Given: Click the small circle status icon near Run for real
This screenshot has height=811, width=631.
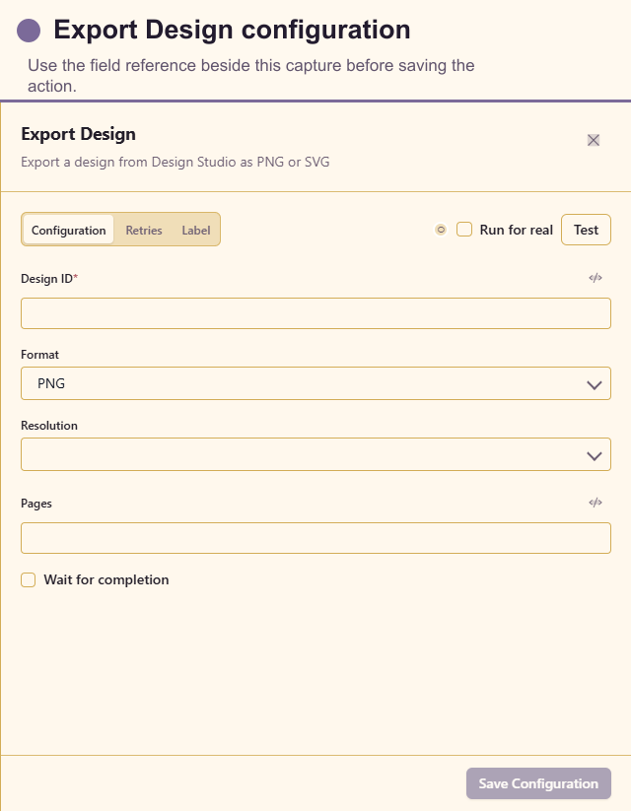Looking at the screenshot, I should [x=441, y=230].
